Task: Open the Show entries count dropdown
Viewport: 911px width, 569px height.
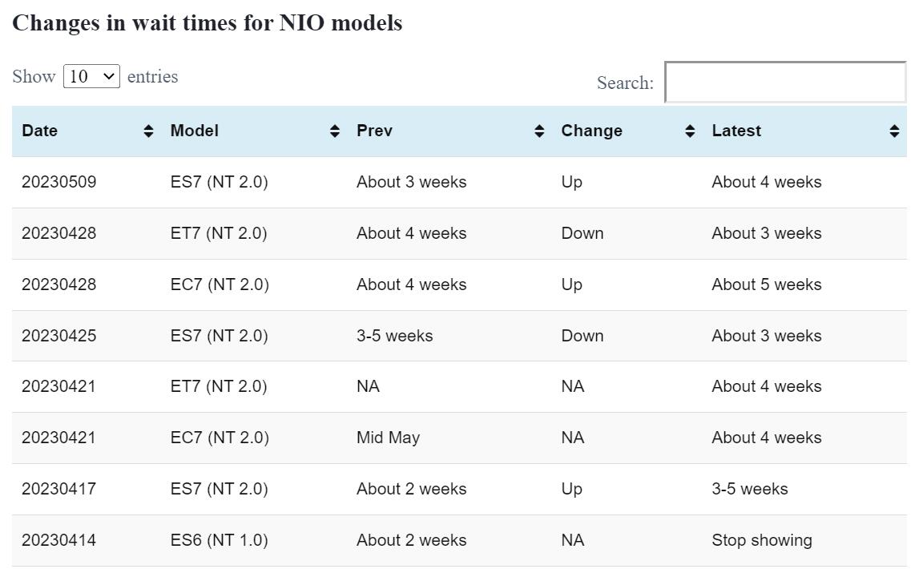Action: 91,77
